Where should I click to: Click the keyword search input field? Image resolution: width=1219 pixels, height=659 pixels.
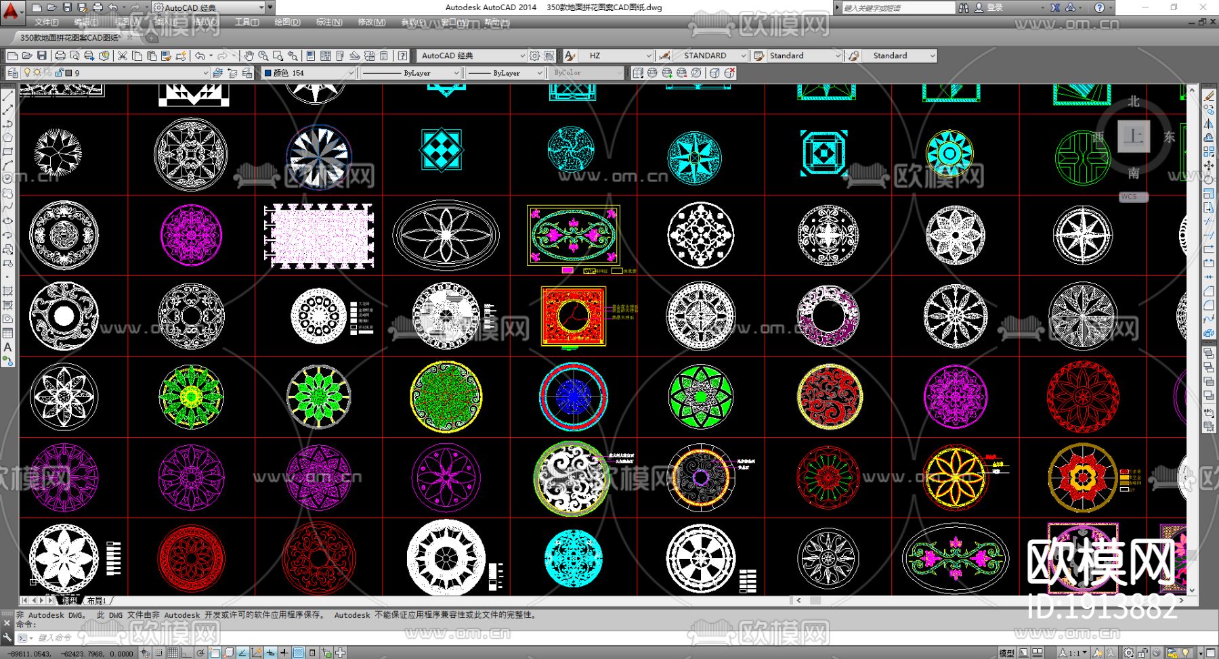897,7
